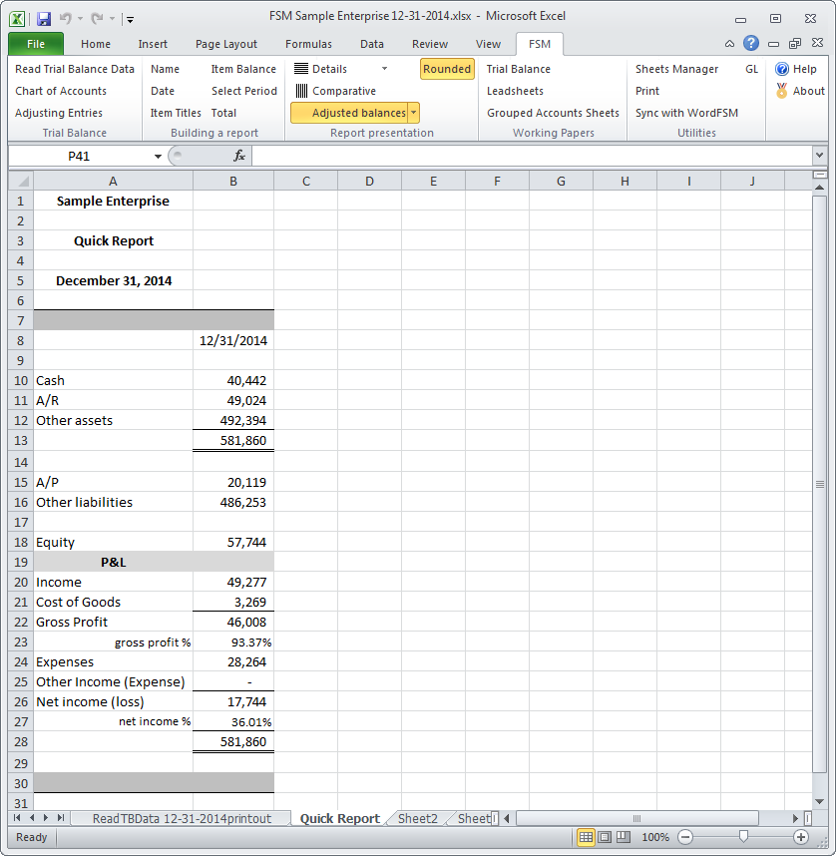The height and width of the screenshot is (856, 836).
Task: Click the About medal icon
Action: click(x=782, y=91)
